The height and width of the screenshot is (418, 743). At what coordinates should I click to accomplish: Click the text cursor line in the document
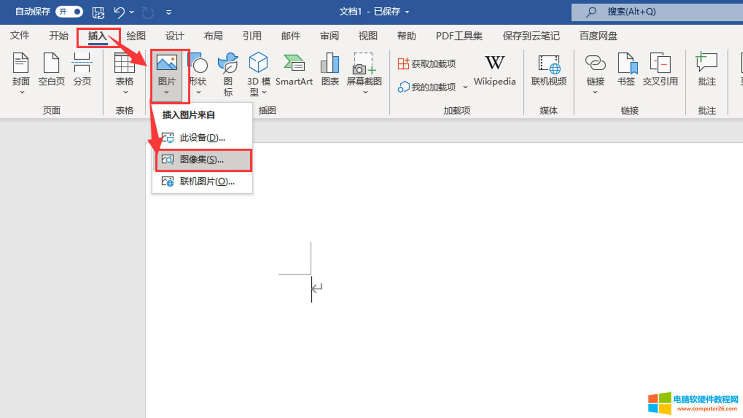312,289
